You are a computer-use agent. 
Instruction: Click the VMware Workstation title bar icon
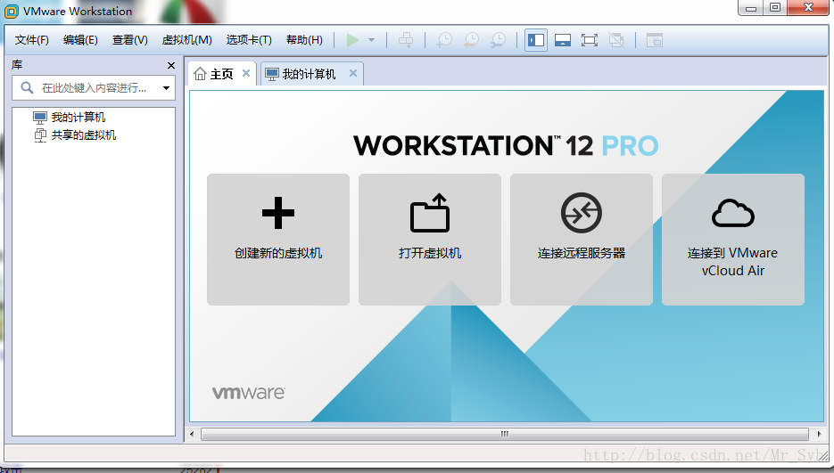(x=12, y=12)
